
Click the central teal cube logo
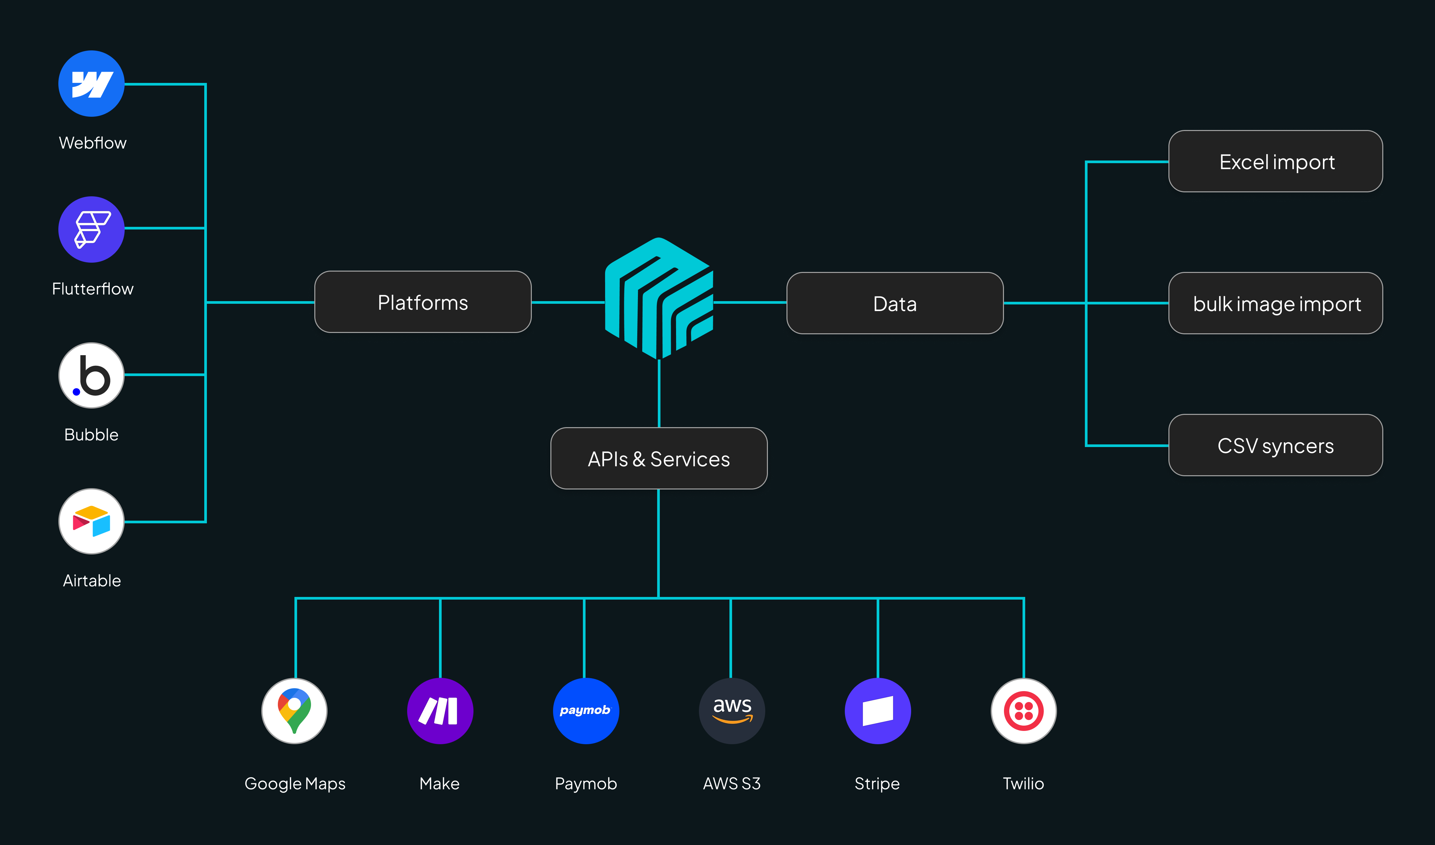click(659, 299)
